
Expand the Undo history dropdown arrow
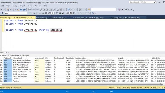(71, 10)
